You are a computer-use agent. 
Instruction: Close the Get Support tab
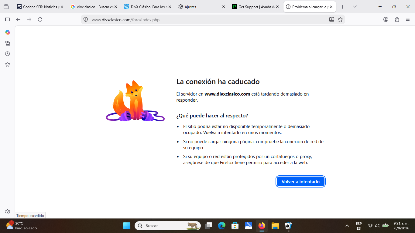click(x=277, y=7)
